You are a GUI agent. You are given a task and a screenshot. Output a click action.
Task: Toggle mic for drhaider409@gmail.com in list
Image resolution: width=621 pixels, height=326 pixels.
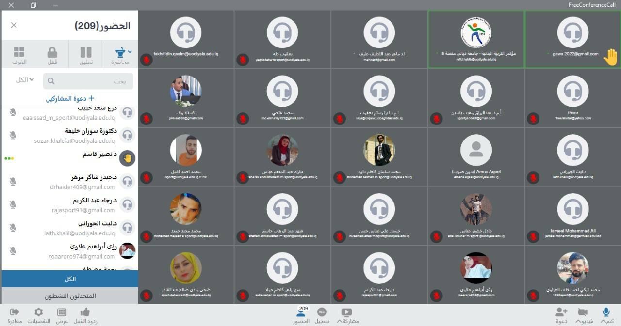click(x=13, y=181)
